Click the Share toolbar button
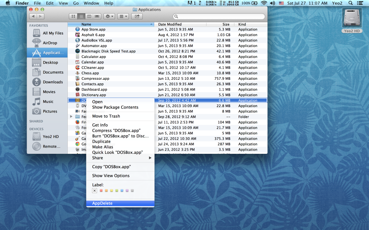 tap(137, 17)
